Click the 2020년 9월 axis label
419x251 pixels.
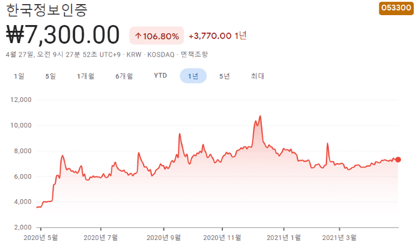pyautogui.click(x=164, y=238)
